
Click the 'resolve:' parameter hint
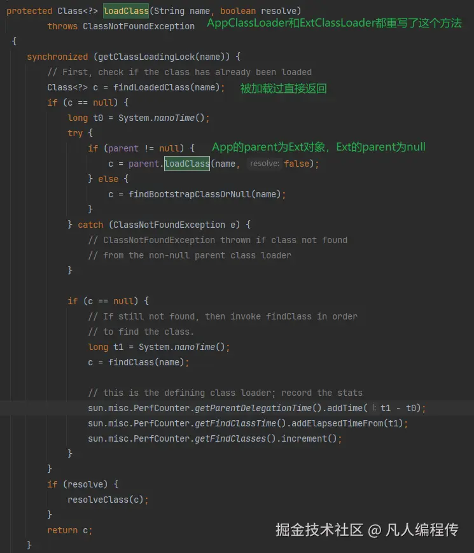pyautogui.click(x=265, y=164)
